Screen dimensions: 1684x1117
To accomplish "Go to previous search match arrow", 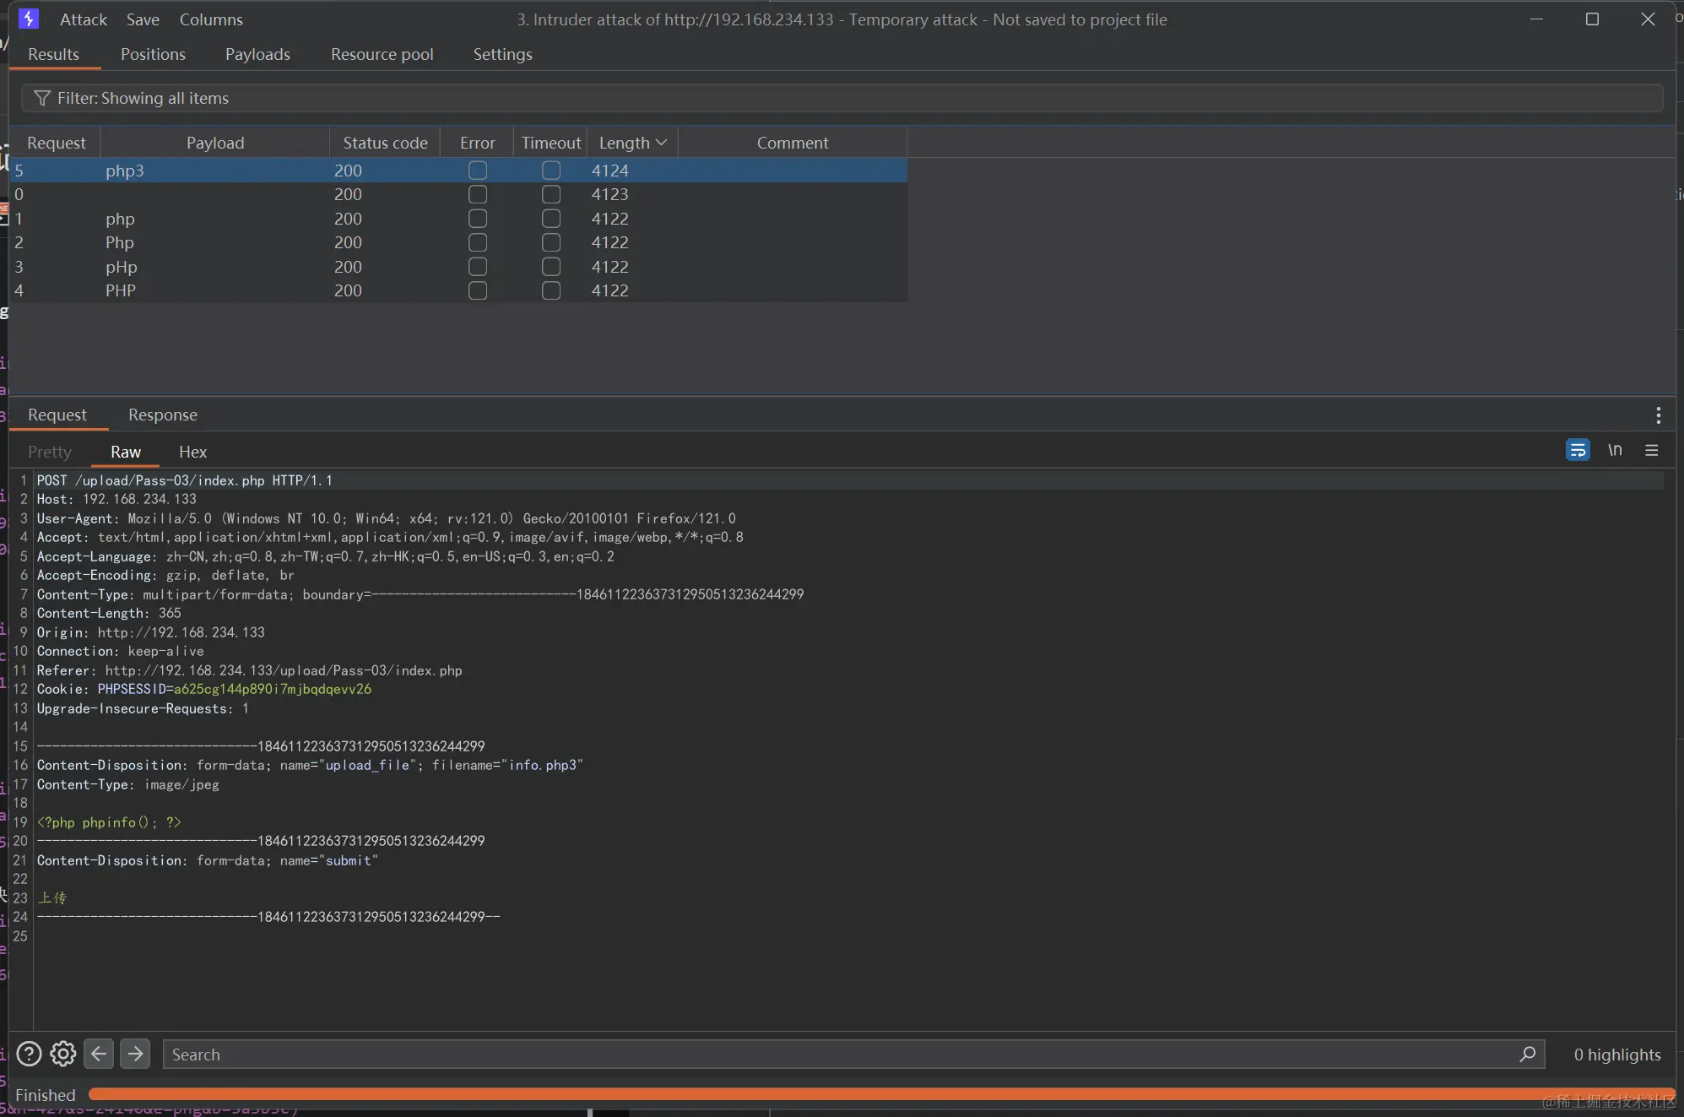I will coord(99,1054).
